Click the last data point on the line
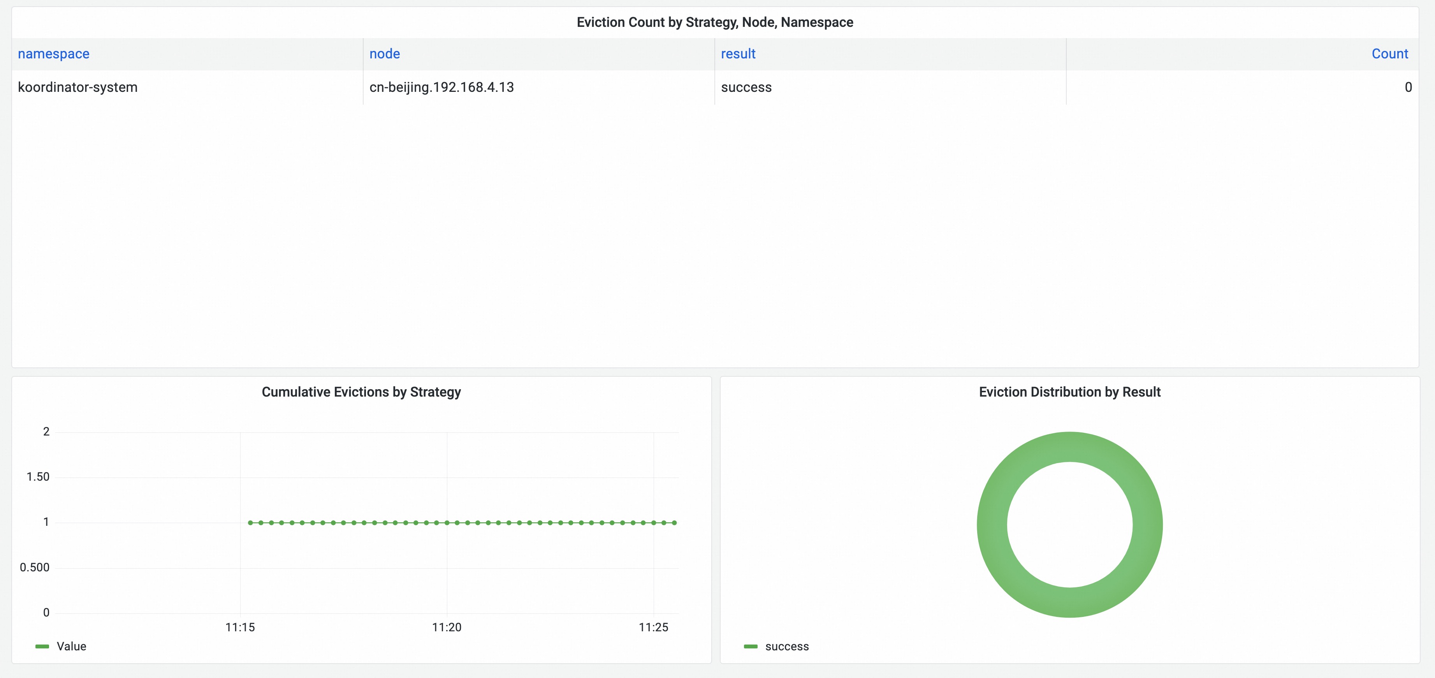 [674, 523]
